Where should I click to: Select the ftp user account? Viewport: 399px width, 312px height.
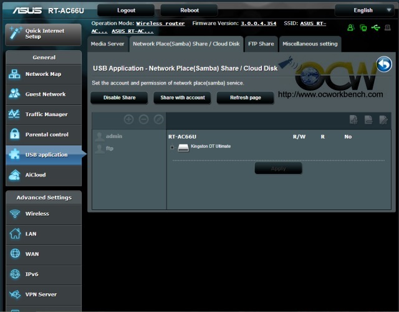104,149
